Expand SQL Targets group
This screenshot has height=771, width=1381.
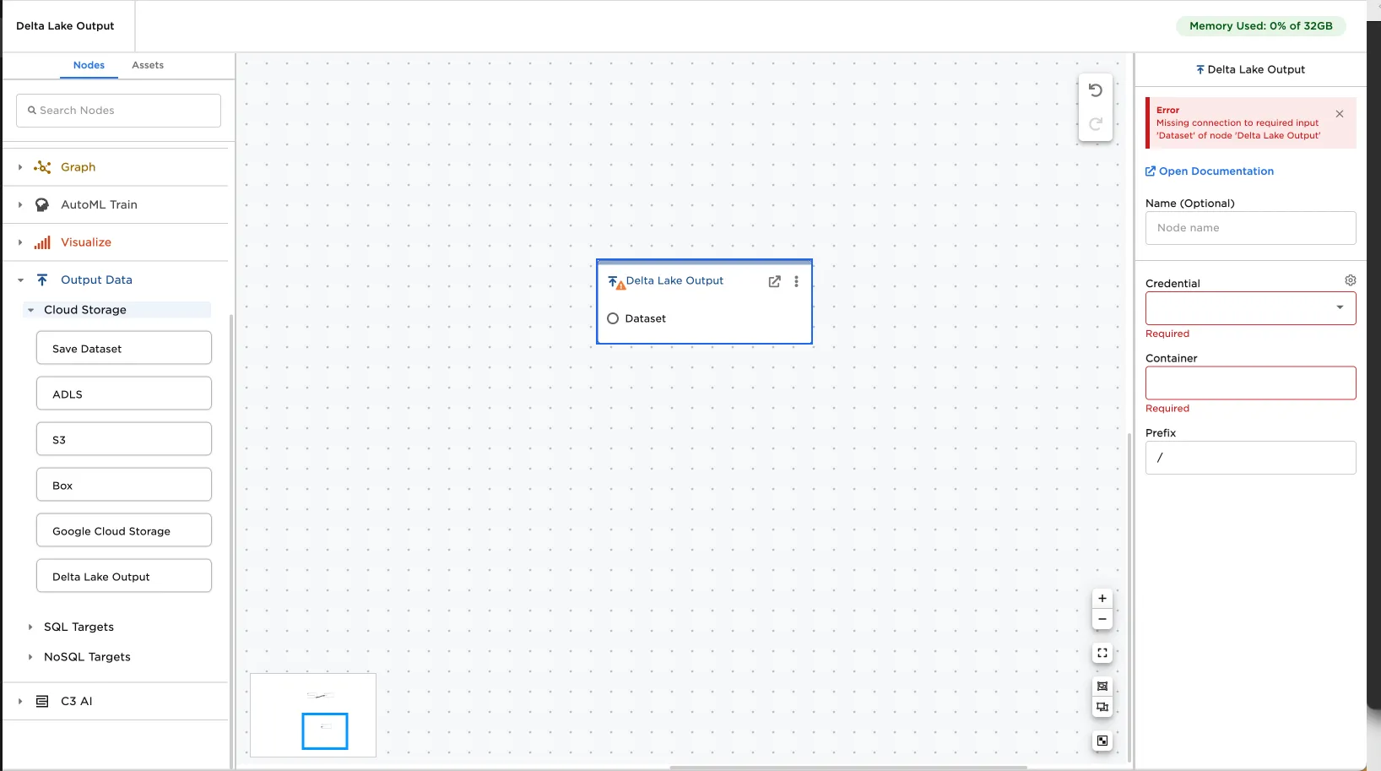pos(31,627)
